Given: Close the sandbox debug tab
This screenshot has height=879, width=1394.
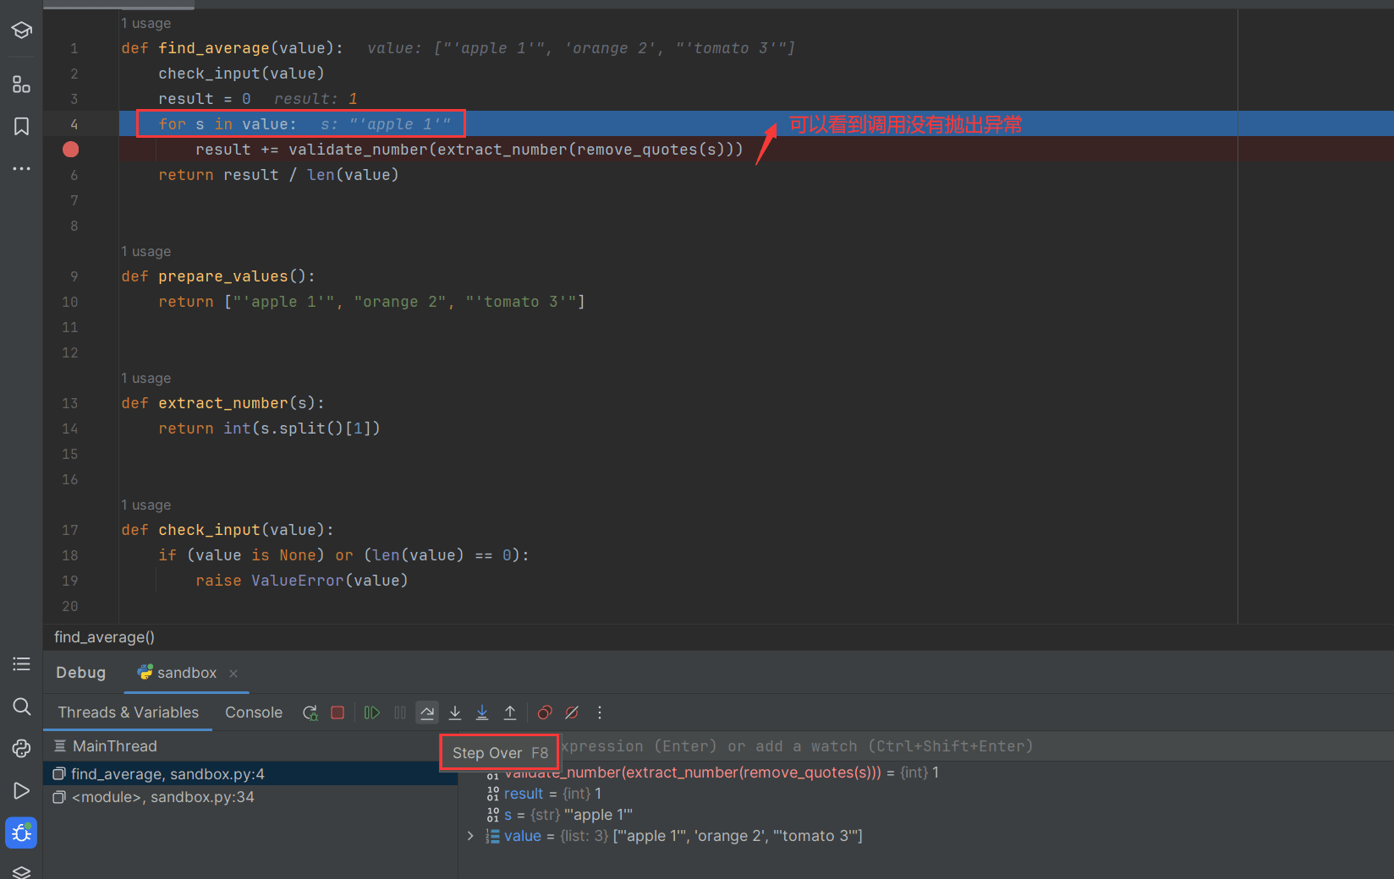Looking at the screenshot, I should [x=233, y=673].
